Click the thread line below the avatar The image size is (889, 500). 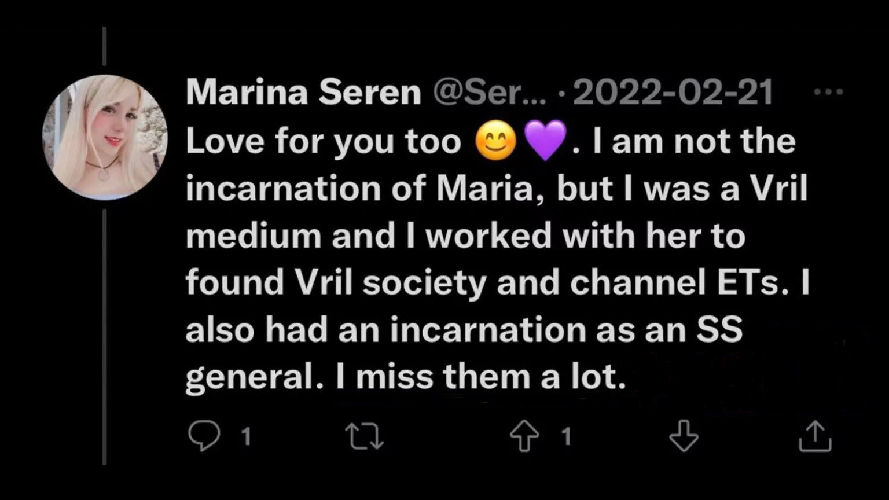105,336
